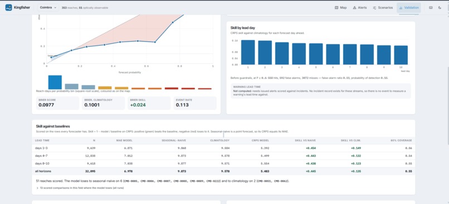Click the Scenarios tab icon
449x204 pixels.
point(374,8)
